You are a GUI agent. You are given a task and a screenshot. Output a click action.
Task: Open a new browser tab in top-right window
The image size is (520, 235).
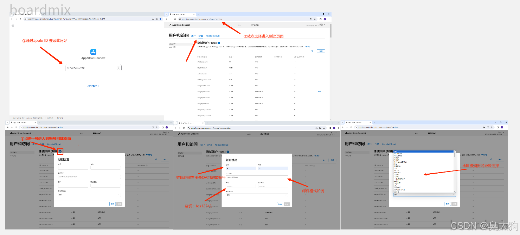pos(198,14)
